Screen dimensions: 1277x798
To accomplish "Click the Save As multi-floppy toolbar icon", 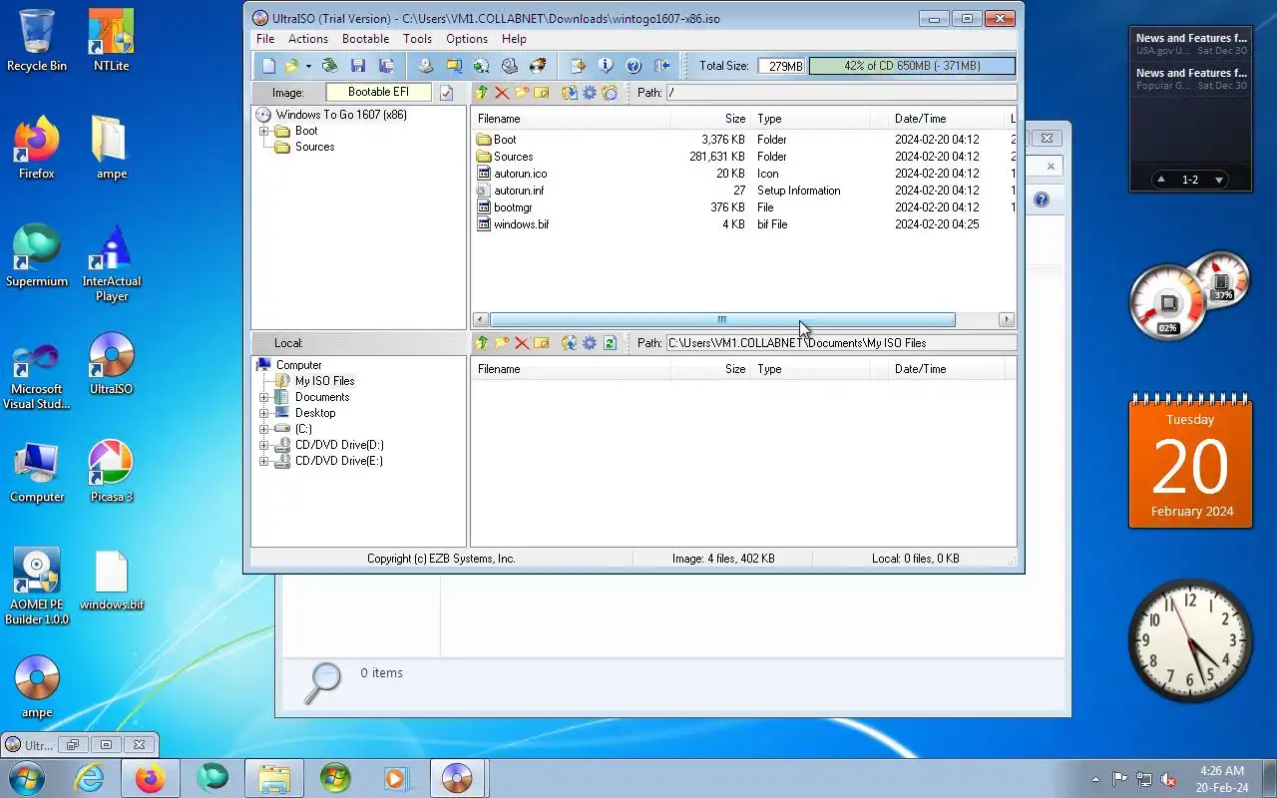I will tap(386, 66).
